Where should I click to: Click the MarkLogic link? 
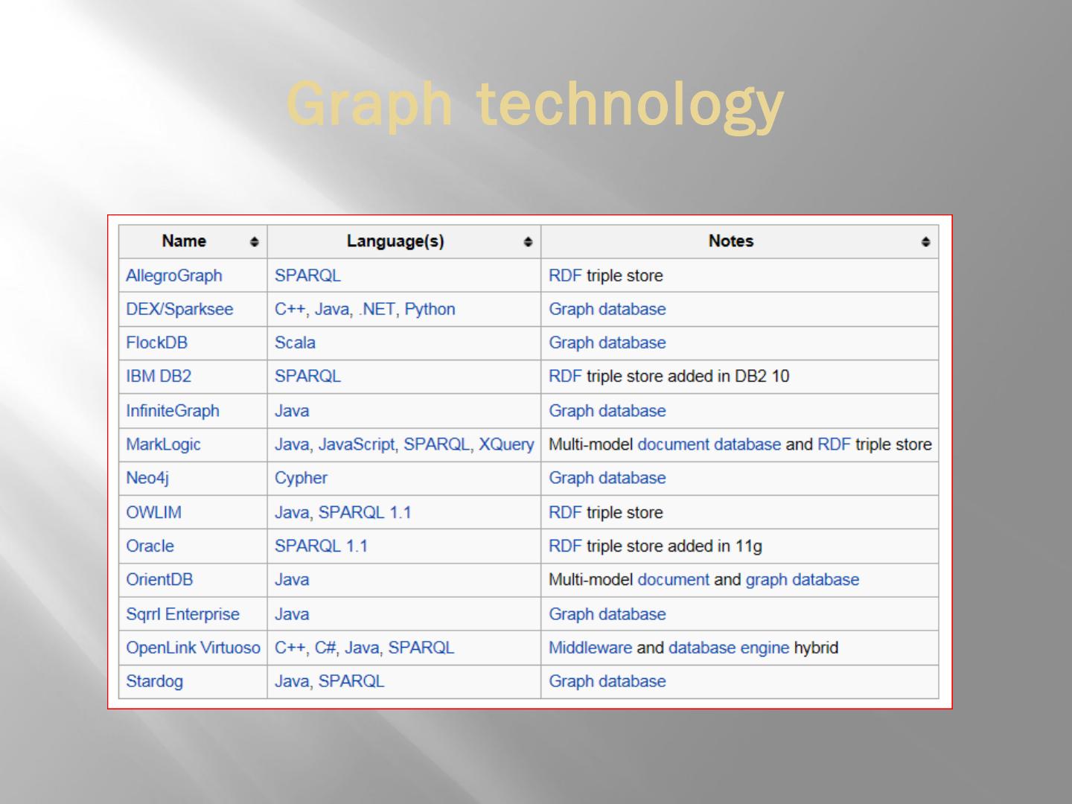pos(163,444)
